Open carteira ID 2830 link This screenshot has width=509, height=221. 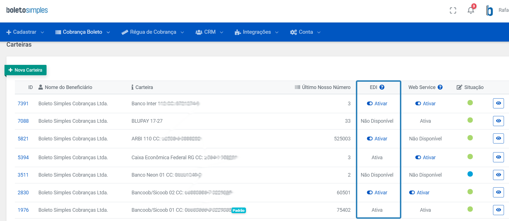pos(23,193)
